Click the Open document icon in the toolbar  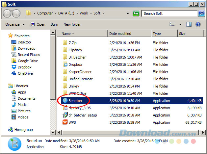pos(33,24)
